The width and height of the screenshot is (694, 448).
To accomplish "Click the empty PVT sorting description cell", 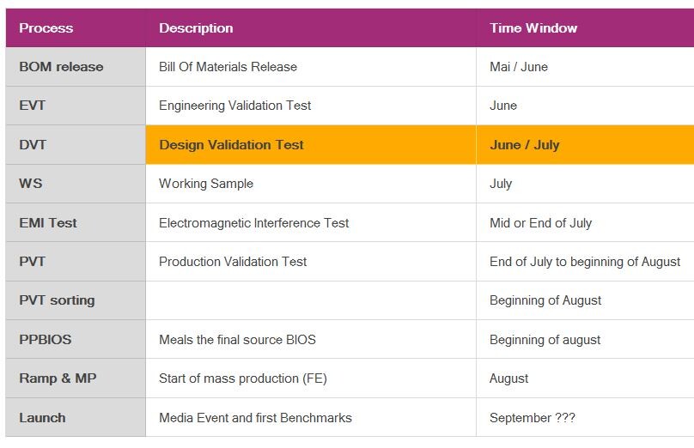I will (311, 300).
